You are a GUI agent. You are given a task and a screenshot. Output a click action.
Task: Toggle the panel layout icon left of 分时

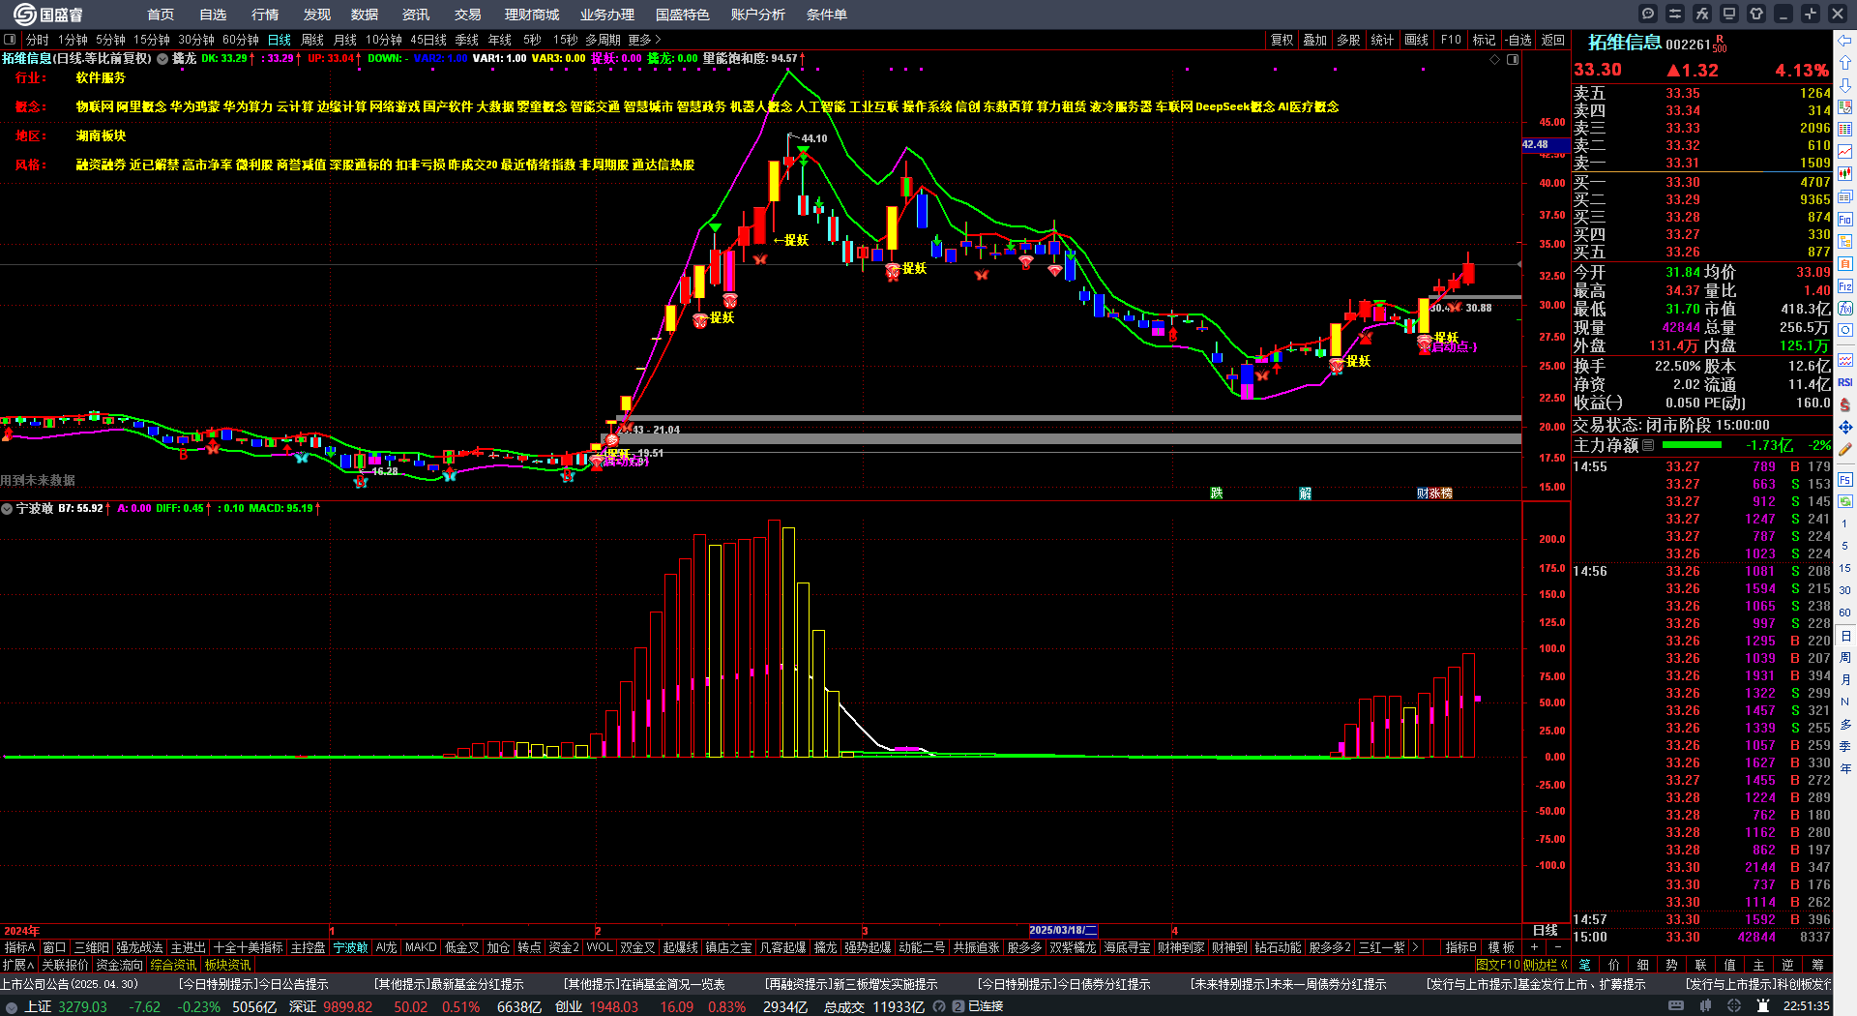[10, 40]
